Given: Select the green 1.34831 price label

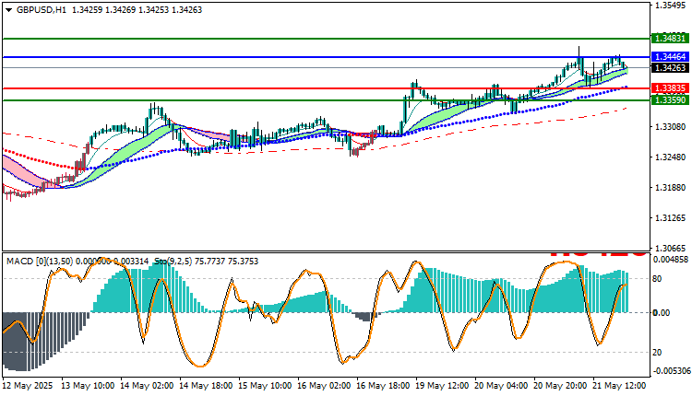Looking at the screenshot, I should tap(671, 39).
